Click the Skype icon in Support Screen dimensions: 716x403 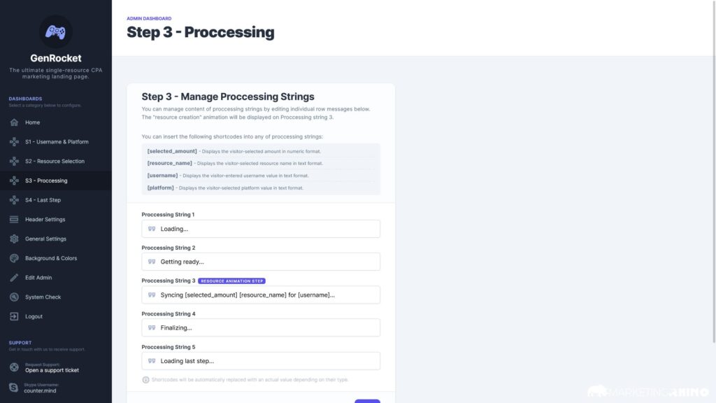tap(14, 388)
